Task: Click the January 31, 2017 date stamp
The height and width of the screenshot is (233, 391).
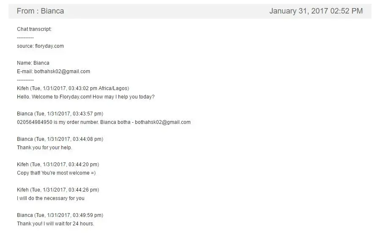Action: coord(316,11)
